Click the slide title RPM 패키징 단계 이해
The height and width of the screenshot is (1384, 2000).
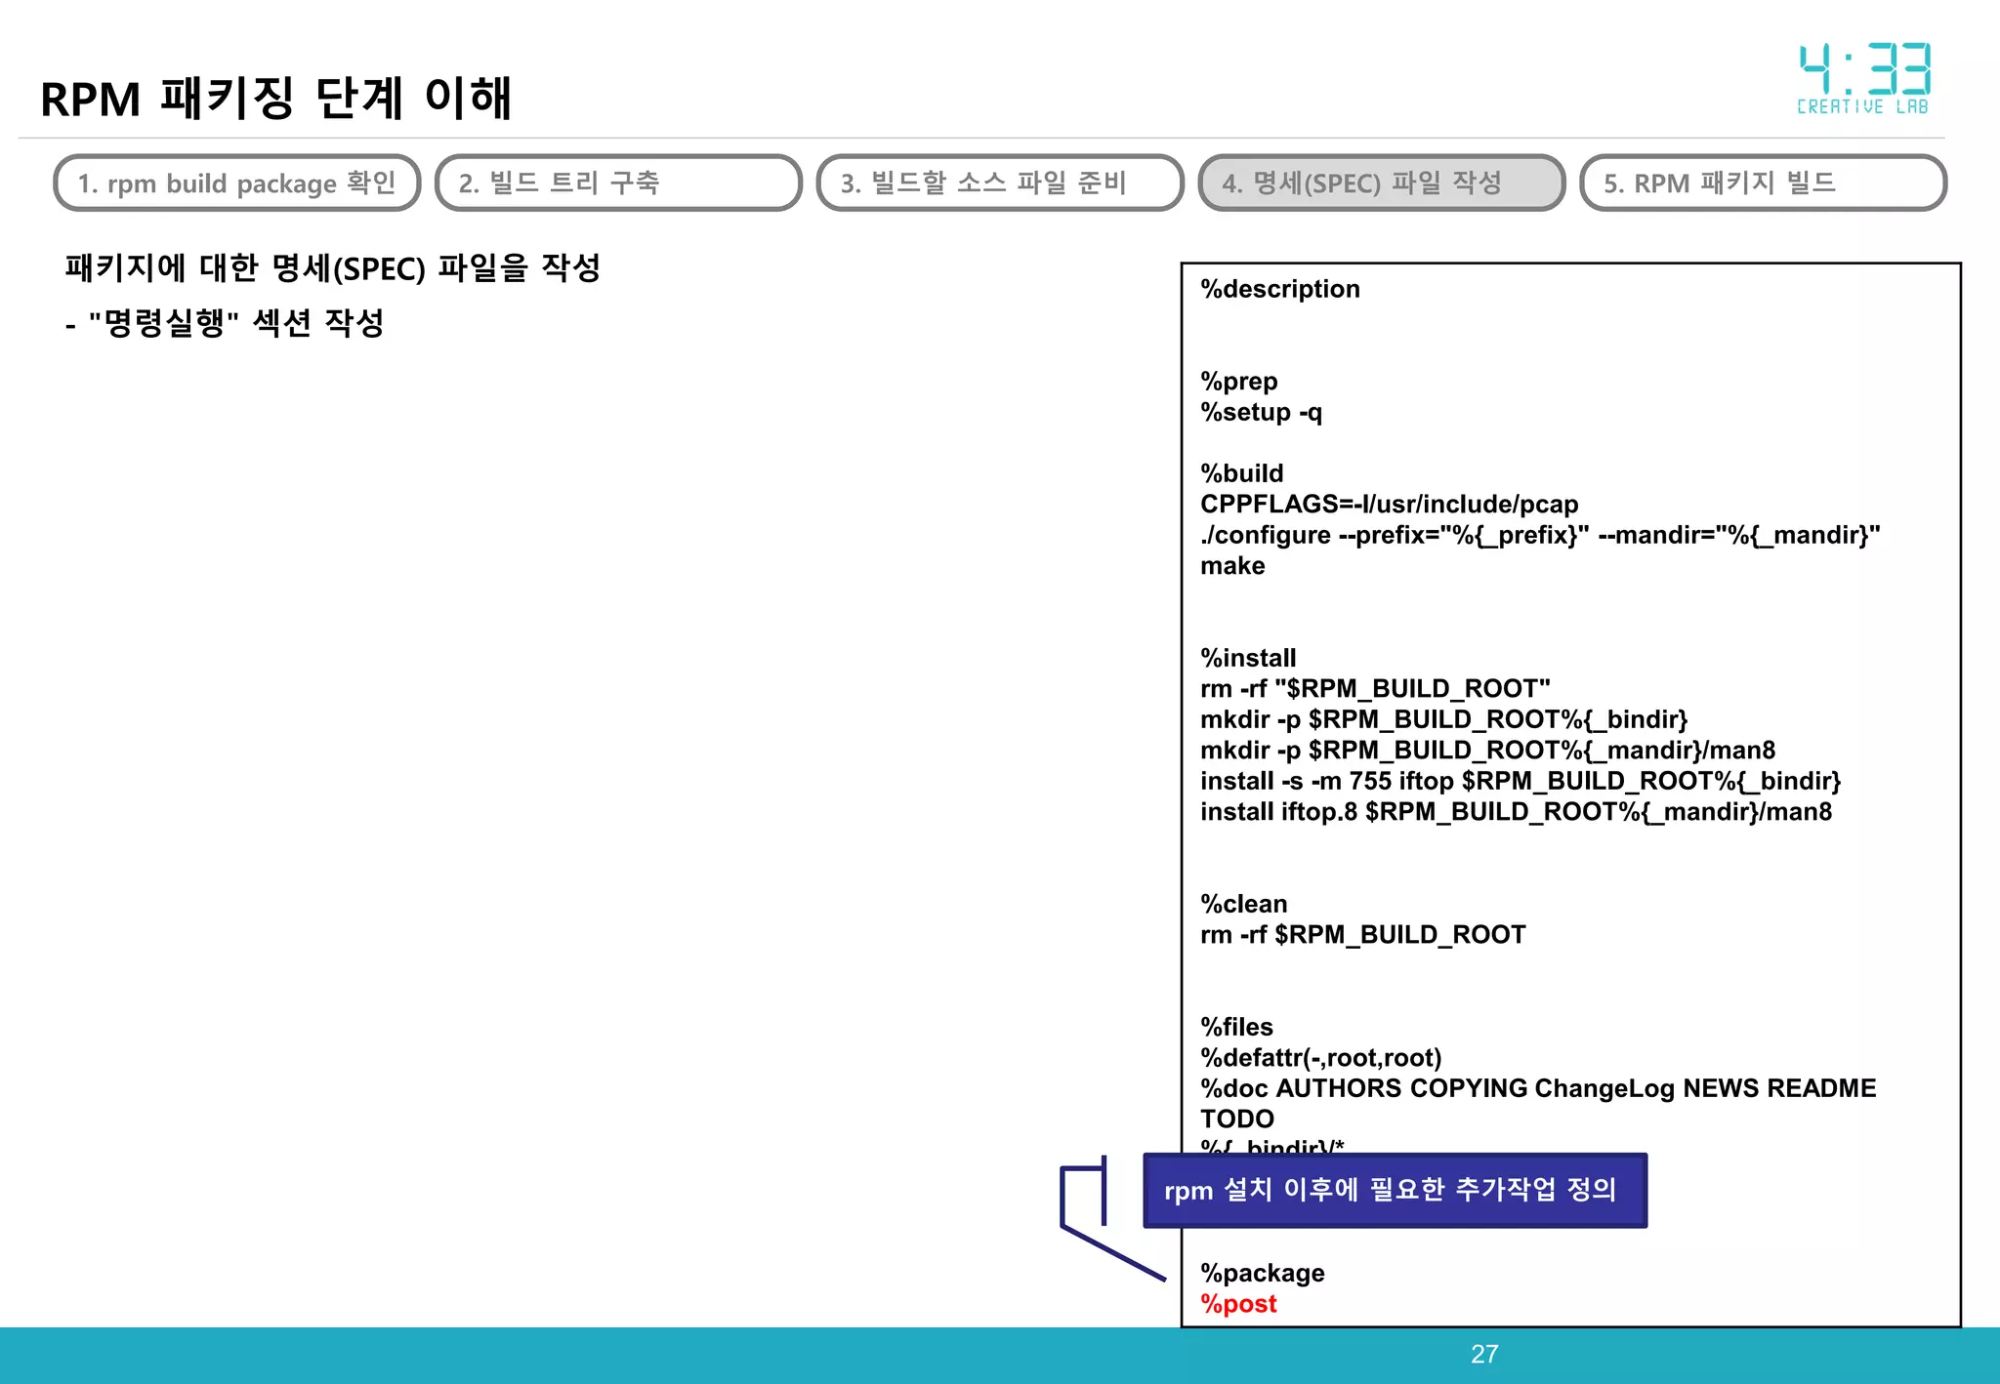(276, 99)
